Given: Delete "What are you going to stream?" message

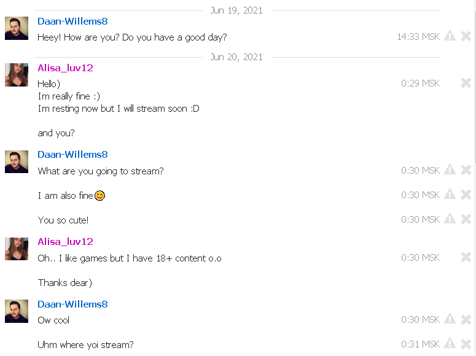Looking at the screenshot, I should pyautogui.click(x=466, y=170).
